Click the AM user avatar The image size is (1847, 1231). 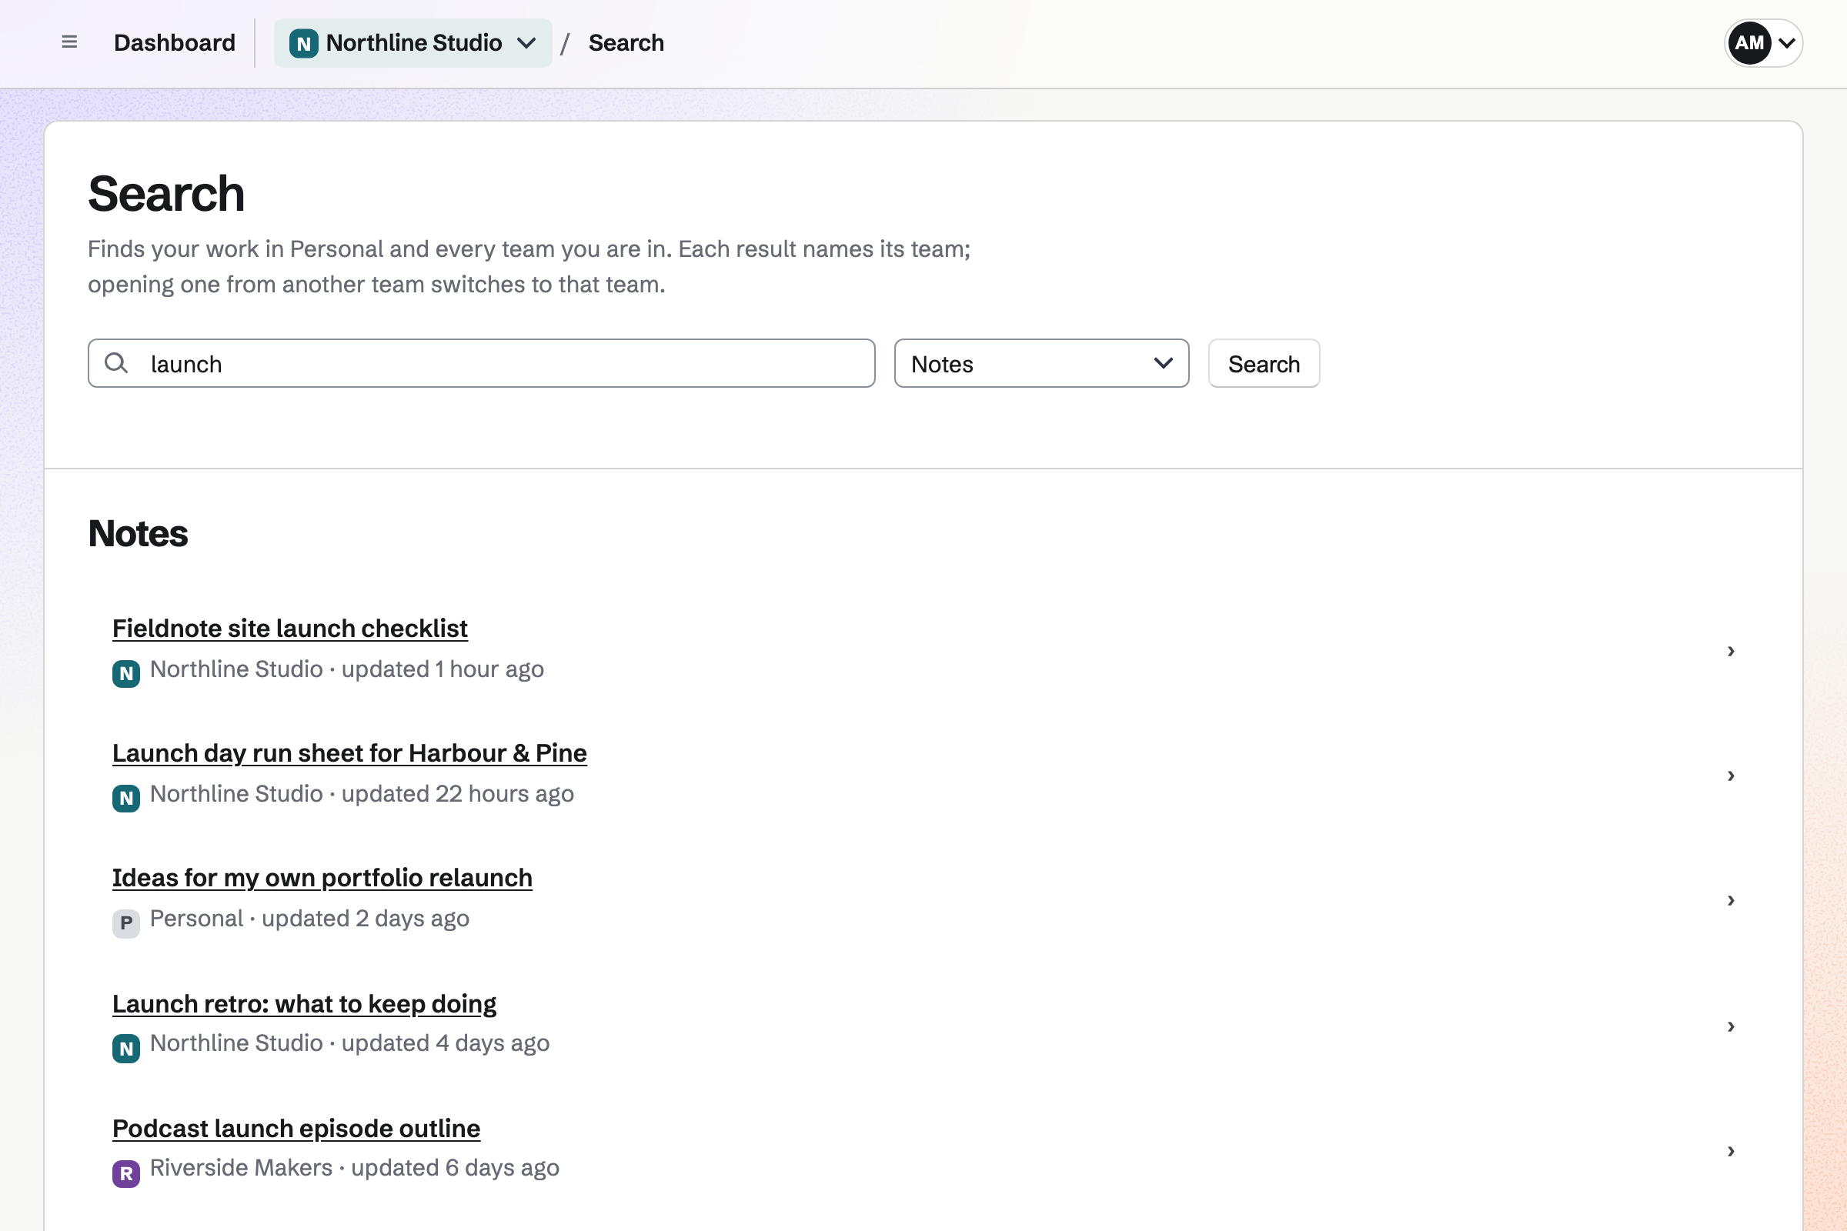pyautogui.click(x=1749, y=43)
